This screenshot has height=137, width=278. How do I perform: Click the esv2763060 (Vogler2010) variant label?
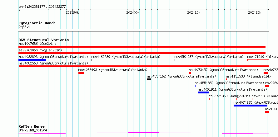coord(40,50)
